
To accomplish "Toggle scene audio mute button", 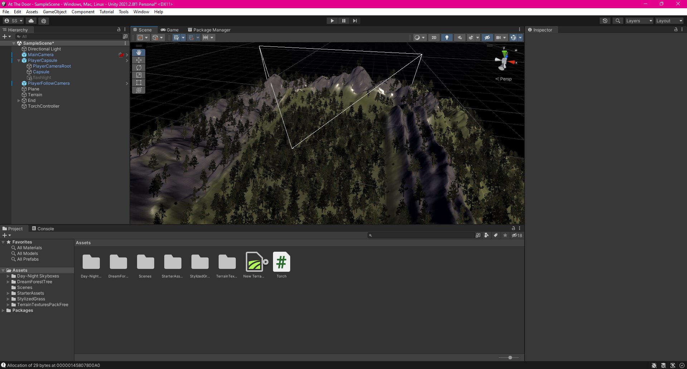I will tap(459, 38).
